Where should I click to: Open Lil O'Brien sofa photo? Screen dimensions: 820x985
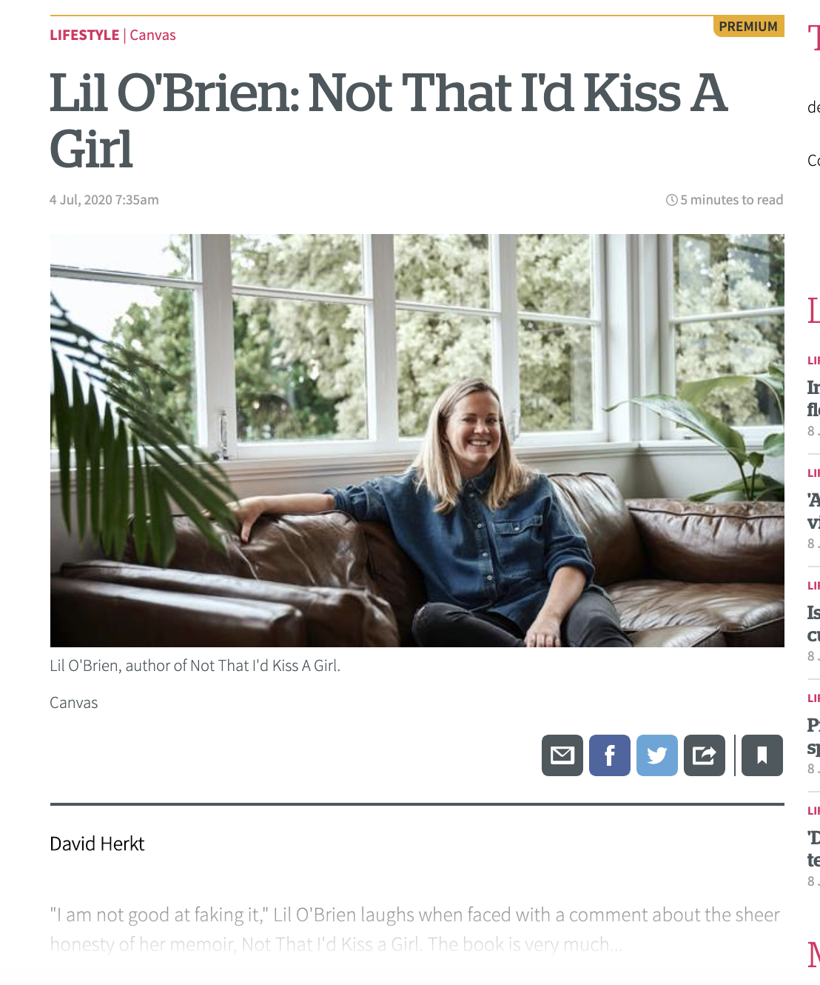(417, 441)
